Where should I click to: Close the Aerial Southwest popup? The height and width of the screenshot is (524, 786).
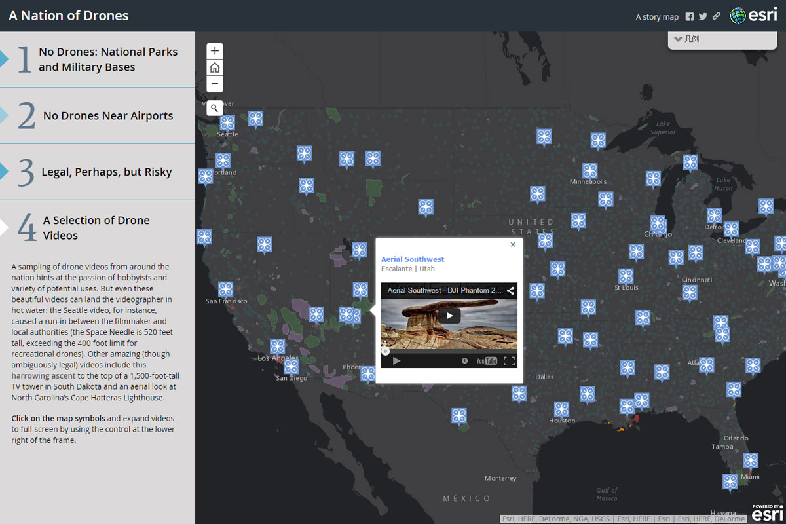click(513, 244)
